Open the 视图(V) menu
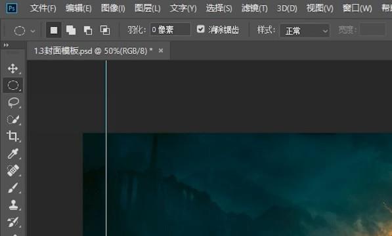 pos(320,9)
